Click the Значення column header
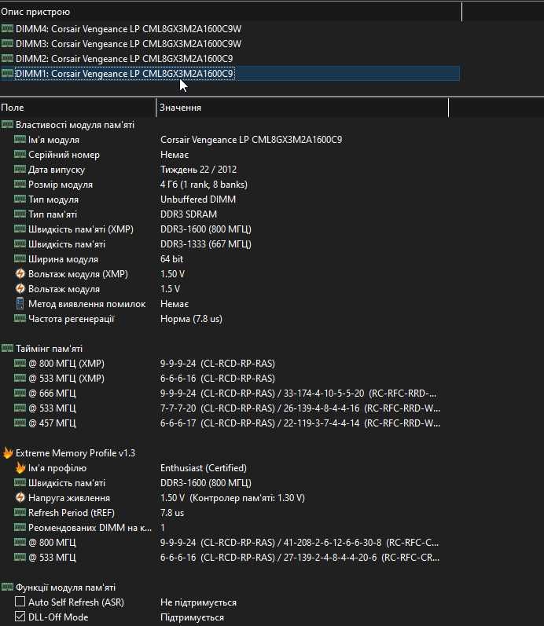This screenshot has height=626, width=544. click(x=303, y=108)
